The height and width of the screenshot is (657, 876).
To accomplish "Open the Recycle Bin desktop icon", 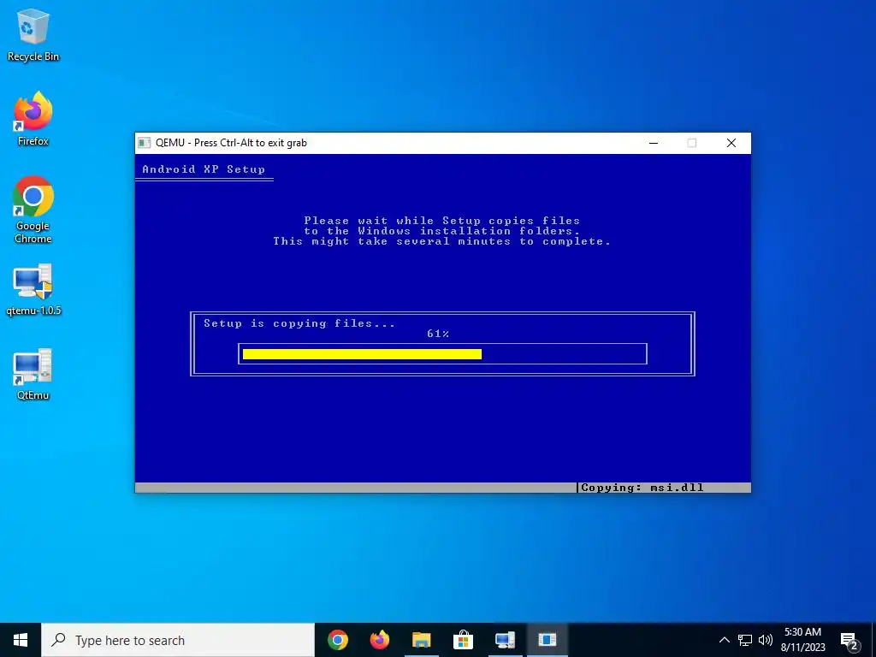I will tap(33, 35).
